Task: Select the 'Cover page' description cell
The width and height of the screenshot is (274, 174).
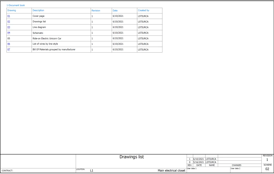Action: click(x=38, y=16)
